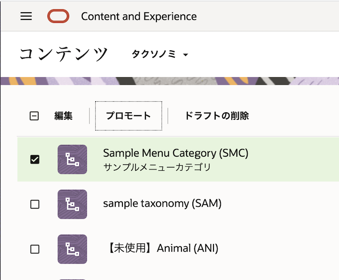The width and height of the screenshot is (339, 280).
Task: Uncheck the Sample Menu Category (SMC) checkbox
Action: click(x=35, y=160)
